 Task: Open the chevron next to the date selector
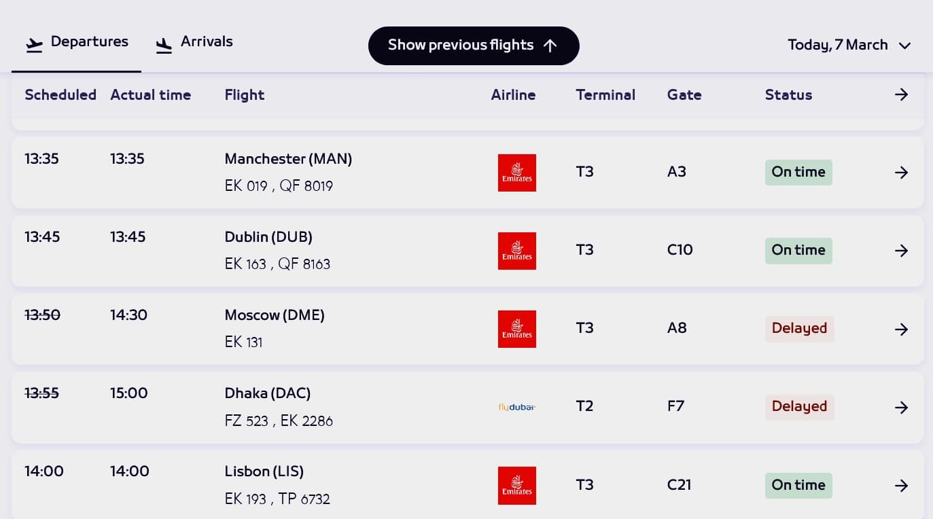[904, 46]
